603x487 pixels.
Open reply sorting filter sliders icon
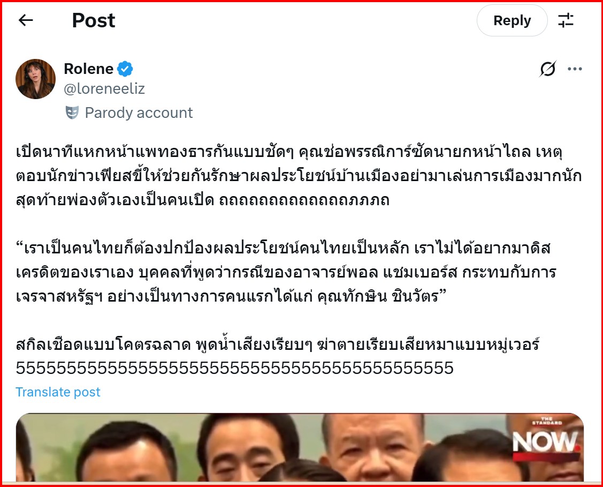566,20
